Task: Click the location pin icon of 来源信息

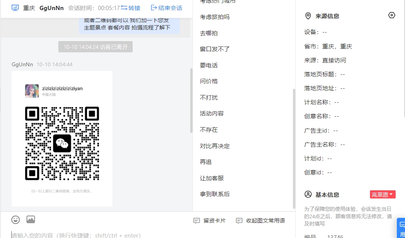Action: [308, 16]
